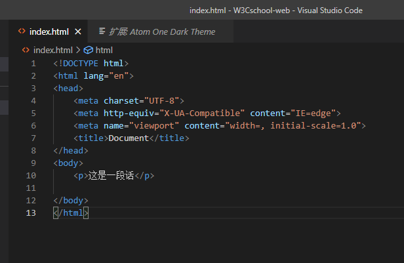Click the HTML file icon on index.html tab

click(x=22, y=31)
